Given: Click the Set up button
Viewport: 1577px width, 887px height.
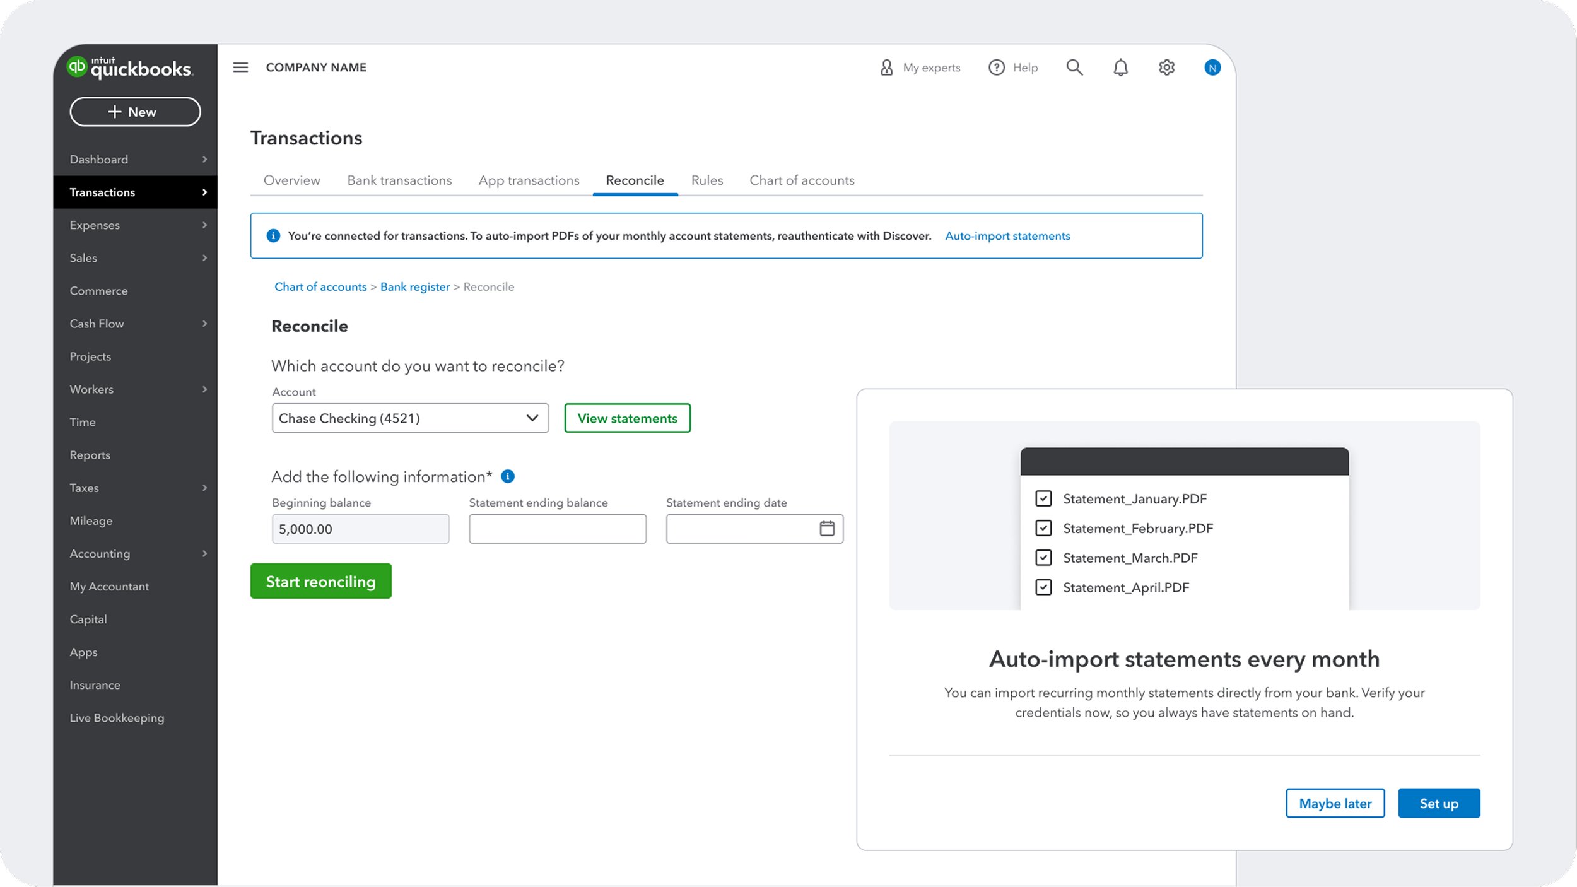Looking at the screenshot, I should (1438, 803).
